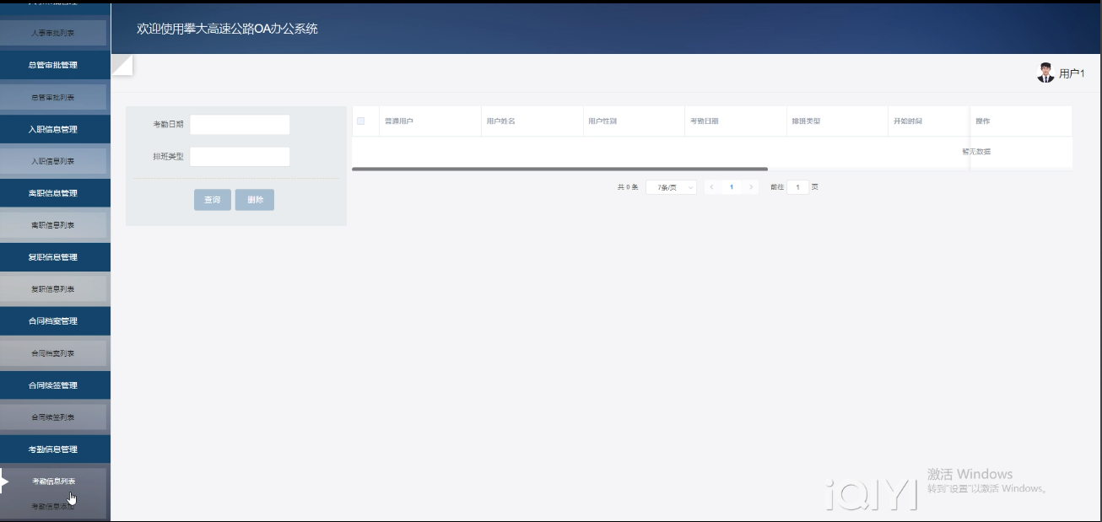The image size is (1102, 522).
Task: Click the 删除 delete button
Action: [x=255, y=200]
